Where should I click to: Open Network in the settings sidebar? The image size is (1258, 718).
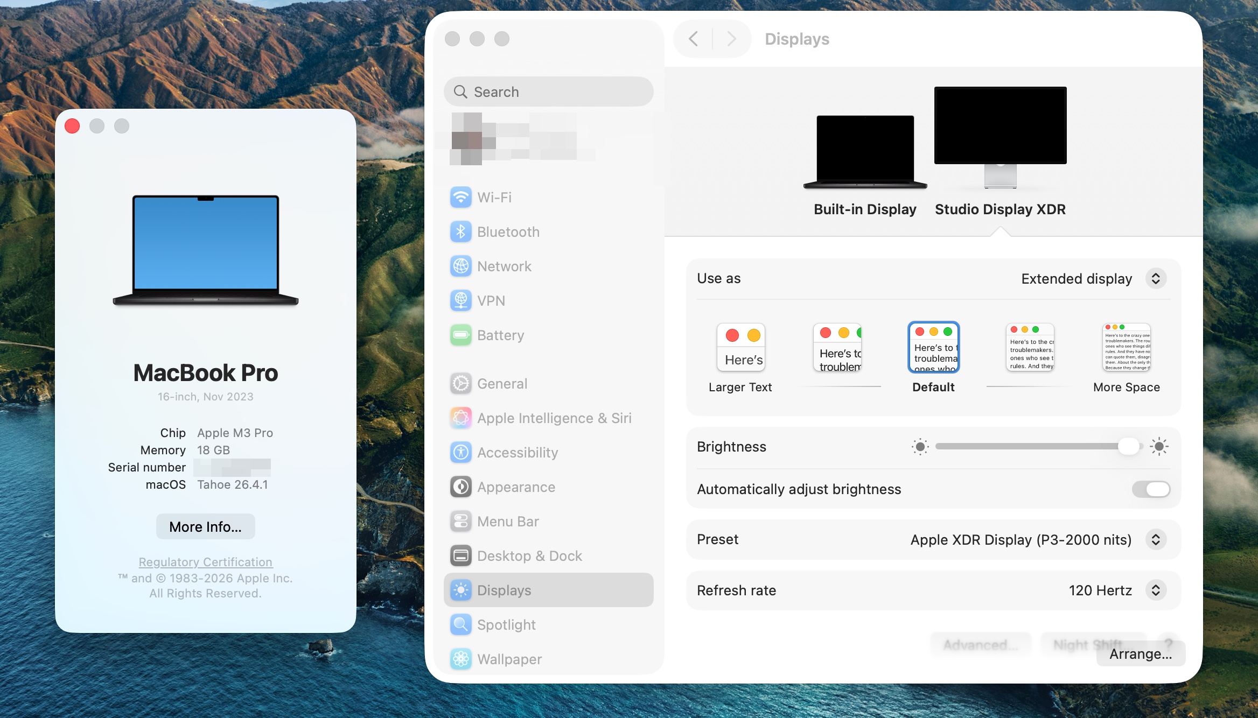click(549, 266)
